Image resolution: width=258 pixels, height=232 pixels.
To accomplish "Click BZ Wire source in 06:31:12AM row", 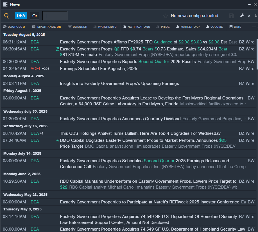I will (247, 42).
